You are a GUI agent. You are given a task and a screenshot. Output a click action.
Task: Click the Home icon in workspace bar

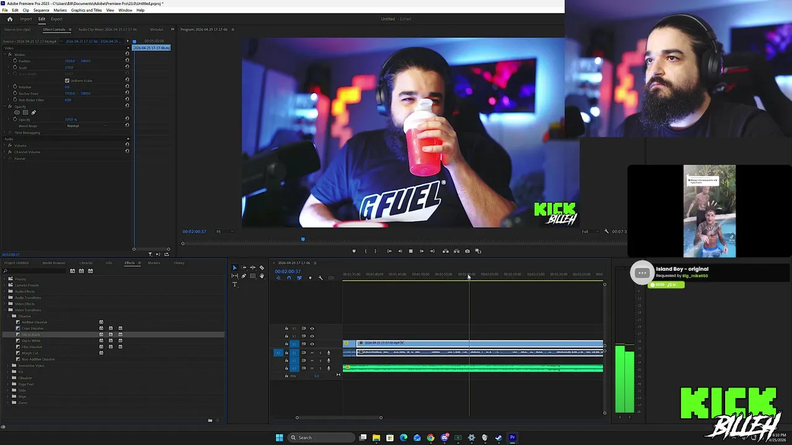(9, 19)
